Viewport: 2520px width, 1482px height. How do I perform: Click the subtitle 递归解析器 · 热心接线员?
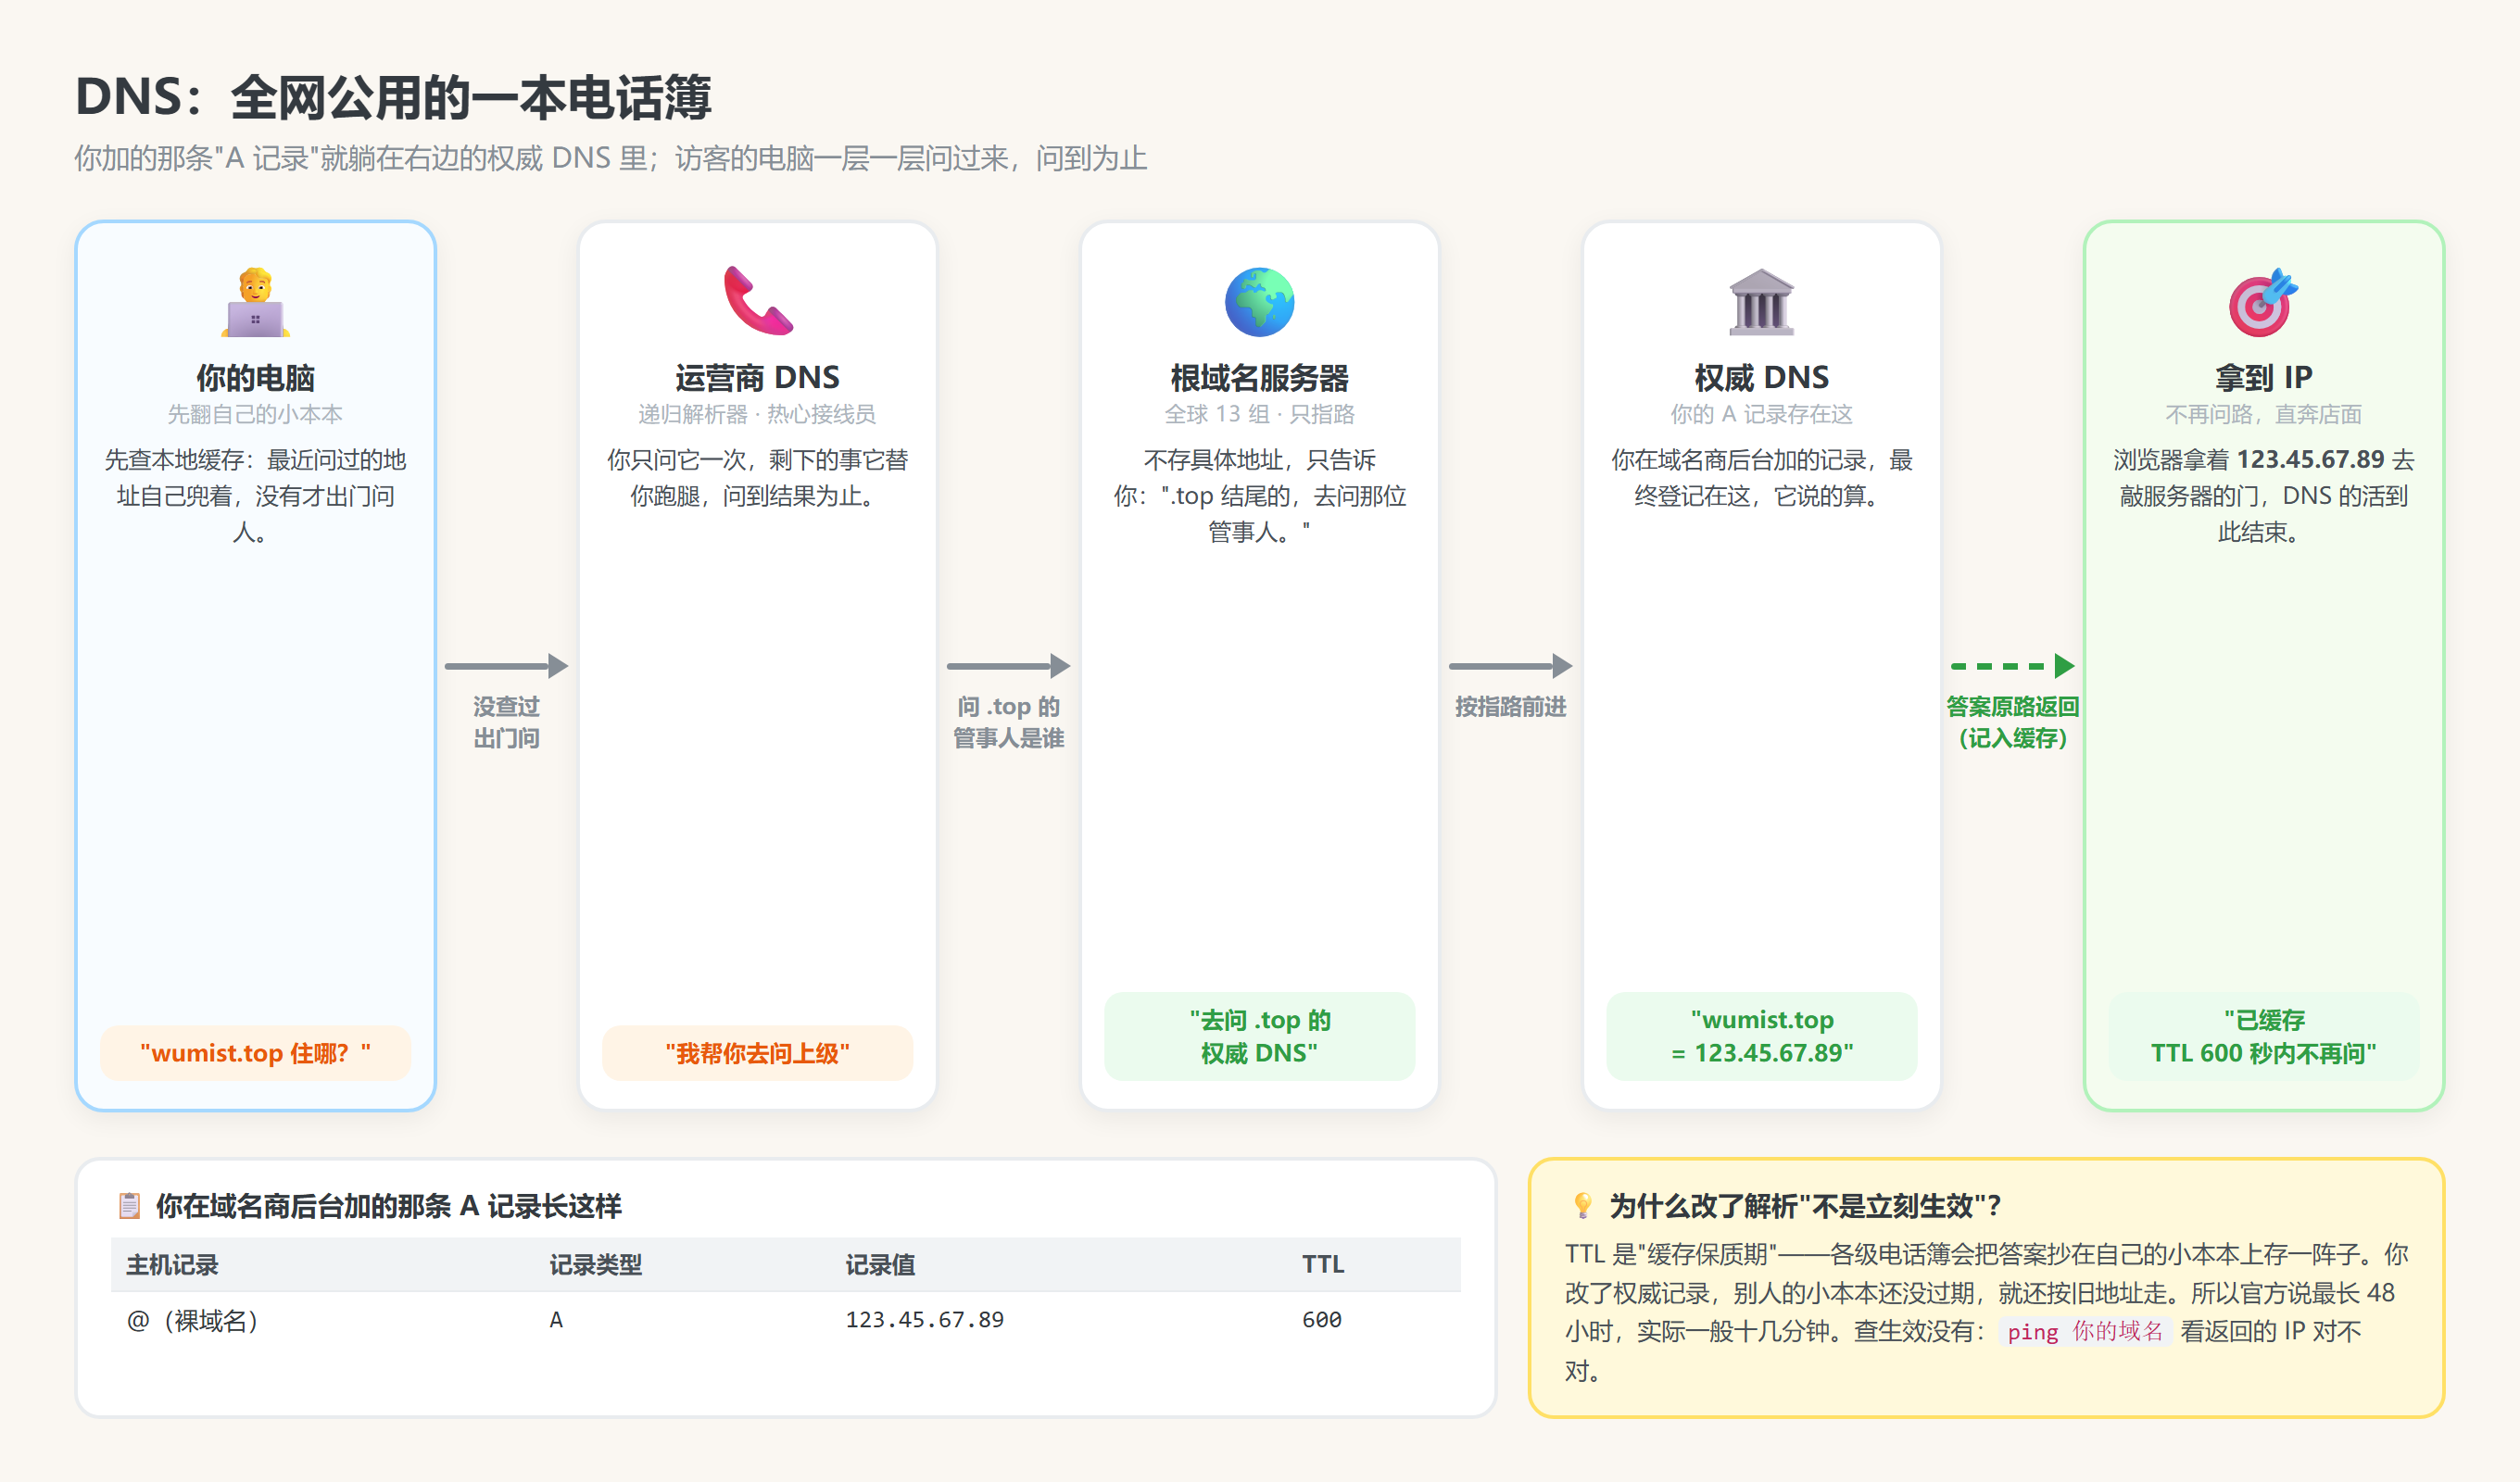tap(758, 414)
